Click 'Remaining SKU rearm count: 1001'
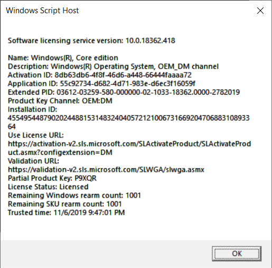The image size is (272, 268). [65, 204]
